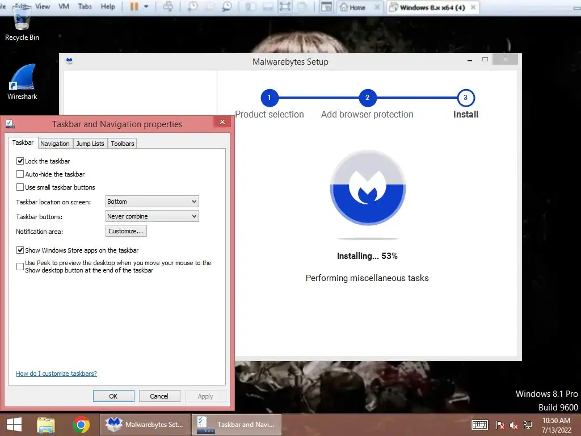Close the Windows 8.x x64 (4) tab
Screen dimensions: 581x436
(473, 7)
